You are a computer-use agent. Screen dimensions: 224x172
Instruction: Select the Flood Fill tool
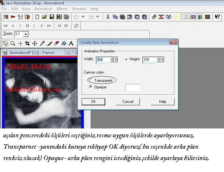click(64, 43)
